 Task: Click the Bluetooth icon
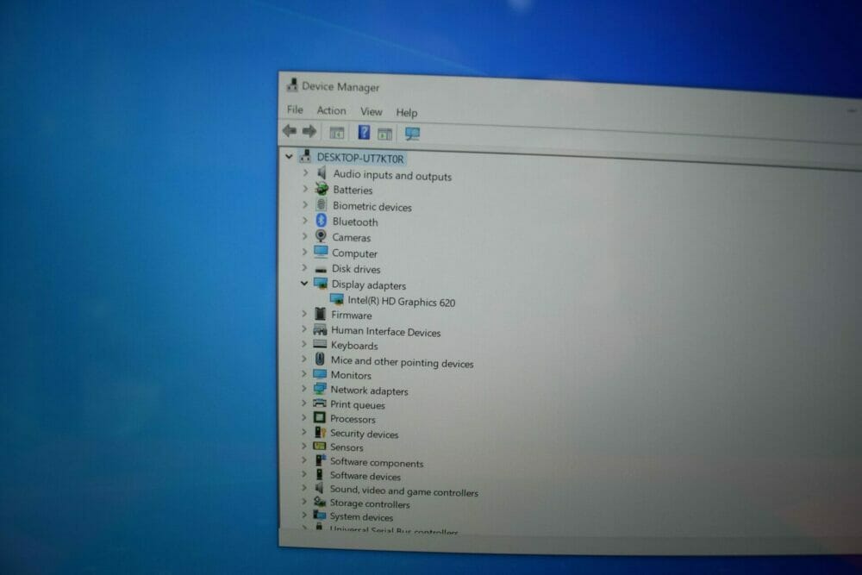coord(322,221)
